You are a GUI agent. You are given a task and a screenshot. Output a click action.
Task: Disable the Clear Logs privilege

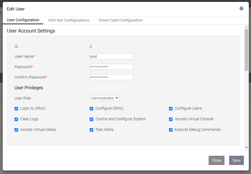pyautogui.click(x=16, y=119)
